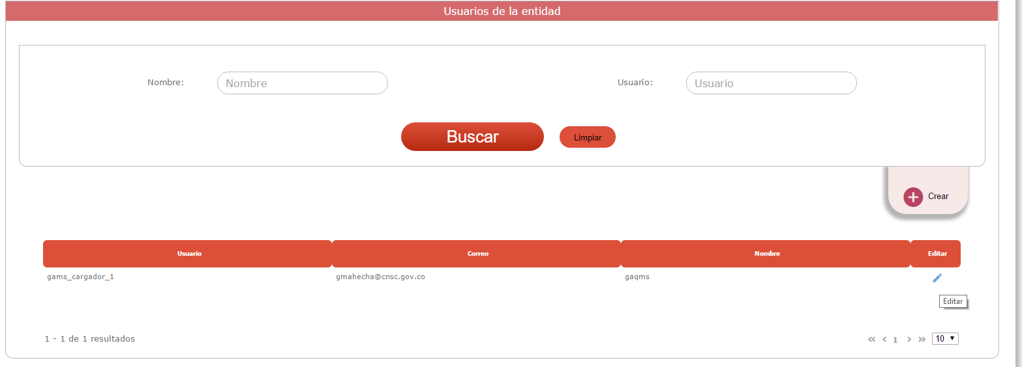1022x367 pixels.
Task: Sort by the Nombre column header
Action: [766, 254]
